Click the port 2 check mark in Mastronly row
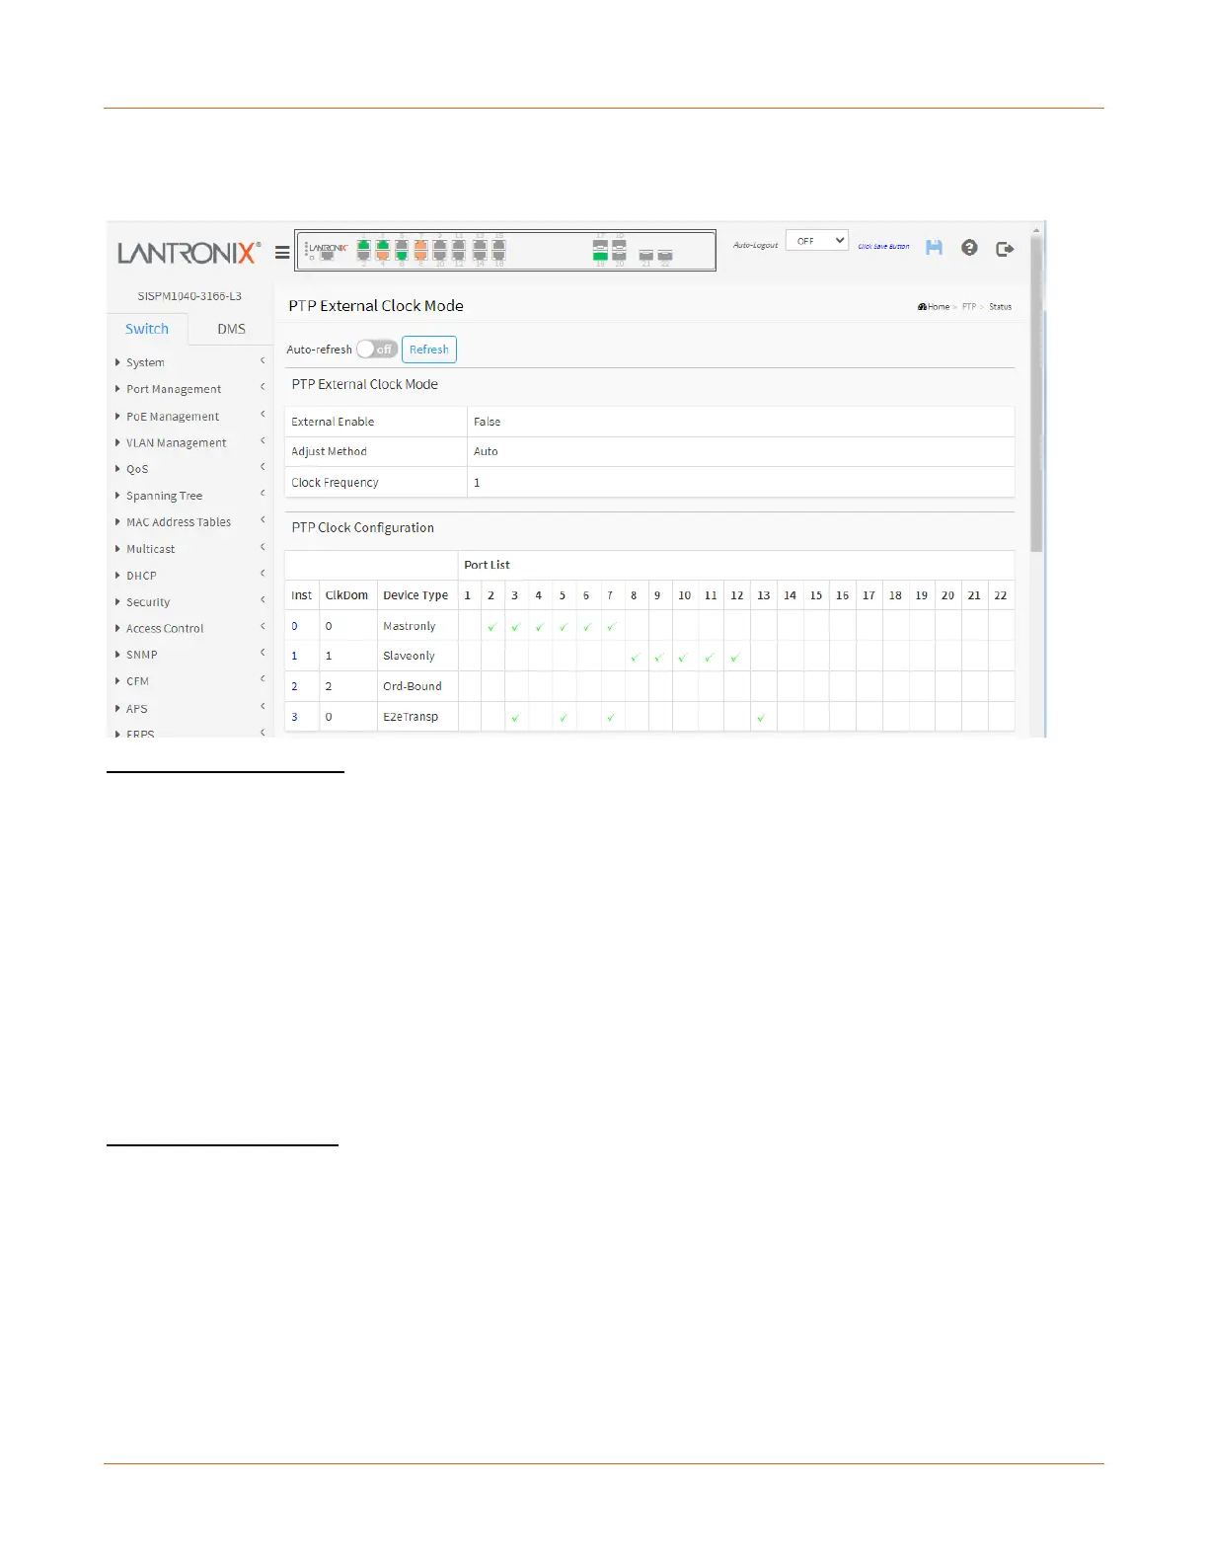The width and height of the screenshot is (1208, 1564). coord(491,627)
